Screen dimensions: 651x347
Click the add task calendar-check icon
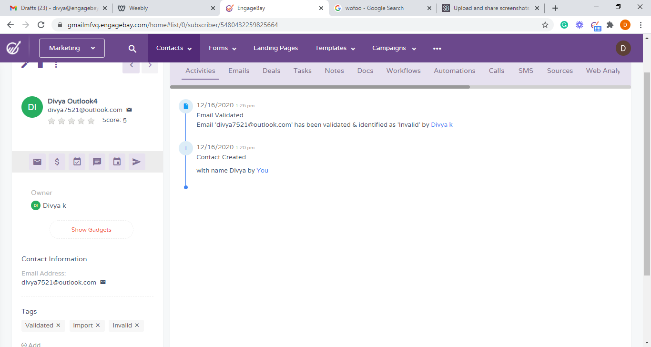click(x=77, y=162)
